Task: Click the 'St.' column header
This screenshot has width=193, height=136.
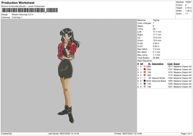Action: click(x=150, y=64)
